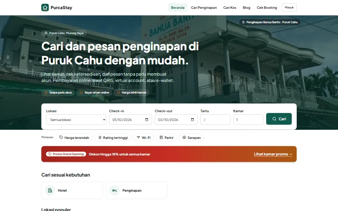Screen dimensions: 338x211
Task: Open the Check-in calendar picker icon
Action: (147, 120)
